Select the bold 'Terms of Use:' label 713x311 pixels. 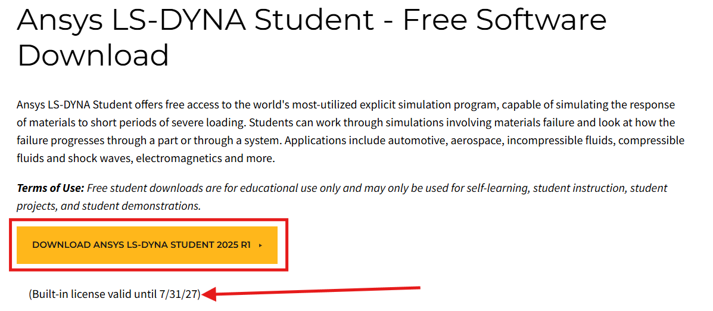(51, 188)
